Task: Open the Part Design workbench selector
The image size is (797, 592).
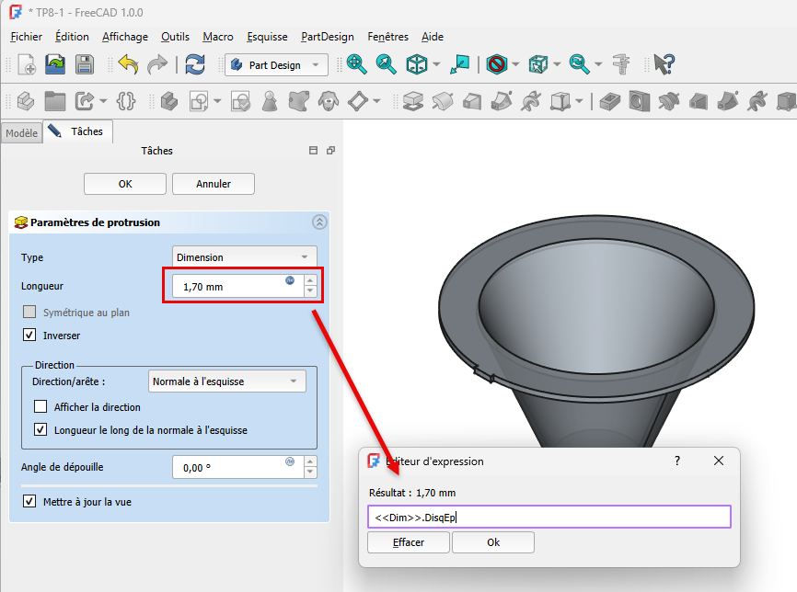Action: click(276, 65)
